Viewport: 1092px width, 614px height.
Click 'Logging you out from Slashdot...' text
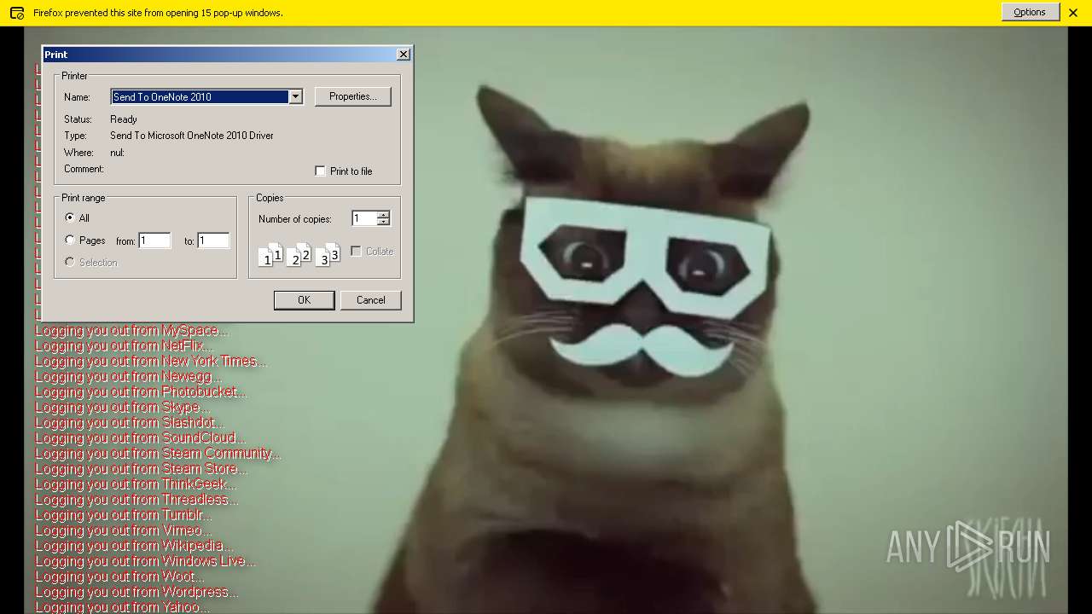[x=130, y=422]
